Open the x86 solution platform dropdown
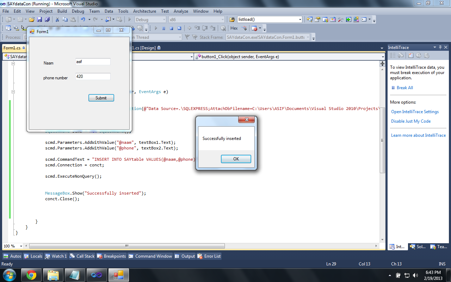Screen dimensions: 451x282 [196, 20]
